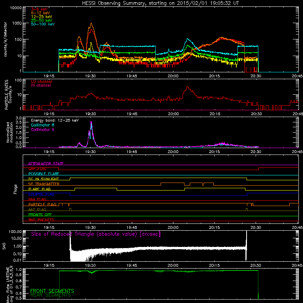Select the 3-6 keV legend label
The width and height of the screenshot is (303, 303).
pos(39,9)
